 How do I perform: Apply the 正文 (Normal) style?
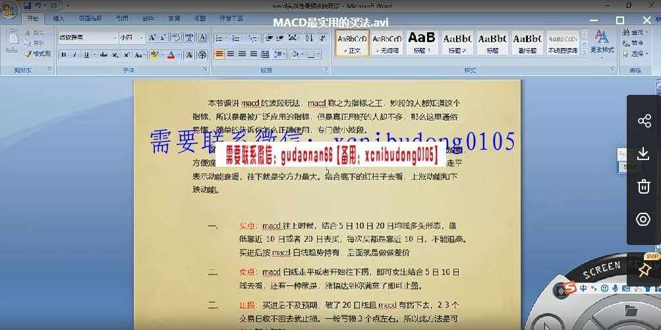click(x=353, y=43)
